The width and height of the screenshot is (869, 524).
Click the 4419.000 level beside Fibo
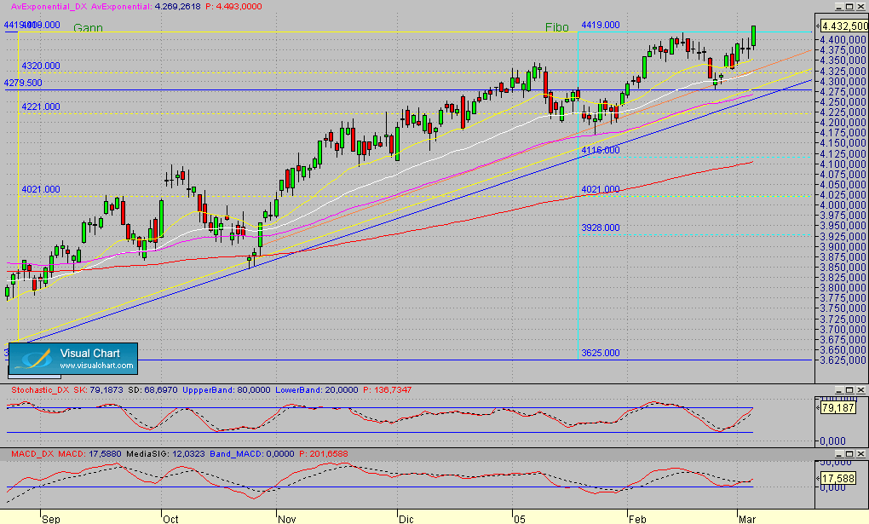click(601, 25)
